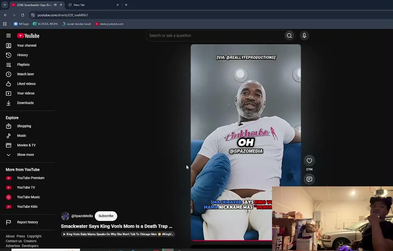The height and width of the screenshot is (251, 393).
Task: Open a new browser tab
Action: point(126,5)
